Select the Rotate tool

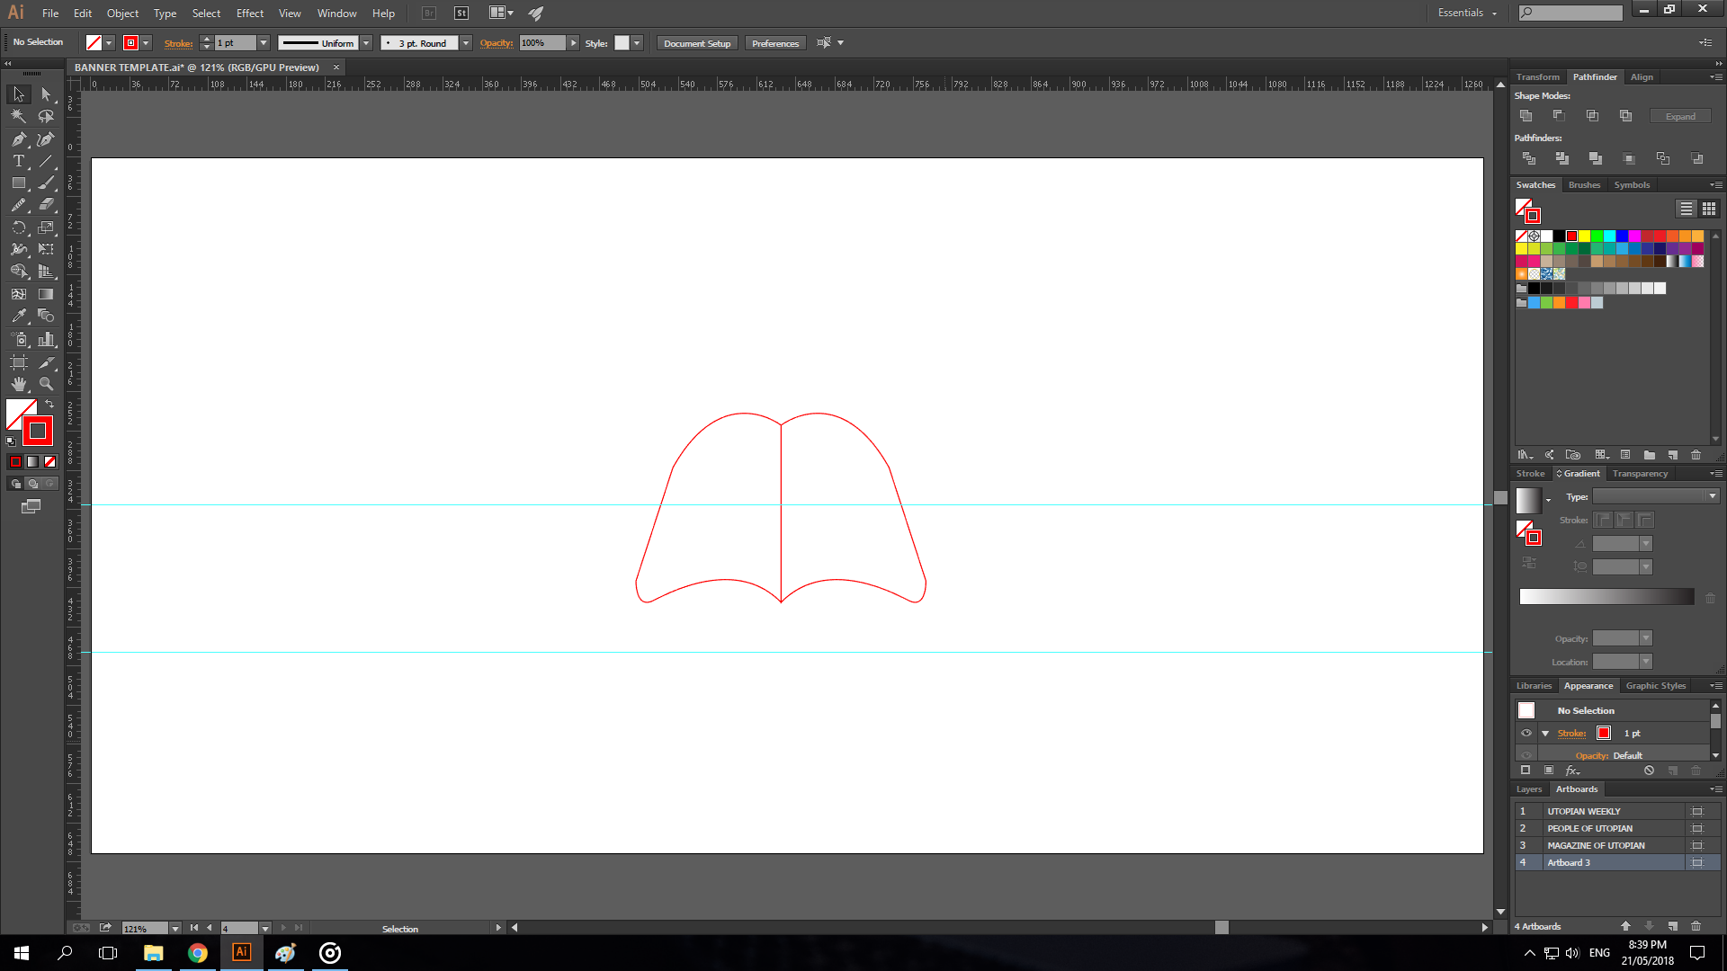pos(19,227)
